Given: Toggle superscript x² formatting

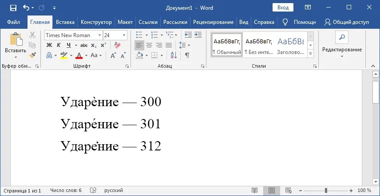Looking at the screenshot, I should (x=103, y=45).
